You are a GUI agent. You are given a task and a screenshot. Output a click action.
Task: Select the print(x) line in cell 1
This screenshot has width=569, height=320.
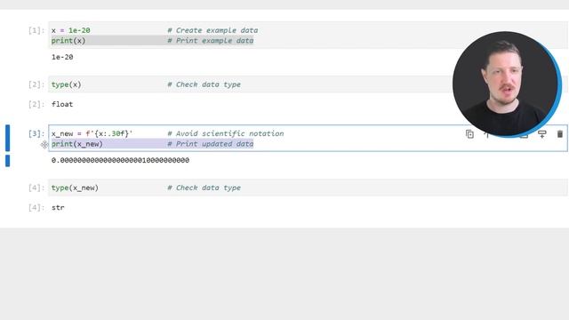click(68, 41)
